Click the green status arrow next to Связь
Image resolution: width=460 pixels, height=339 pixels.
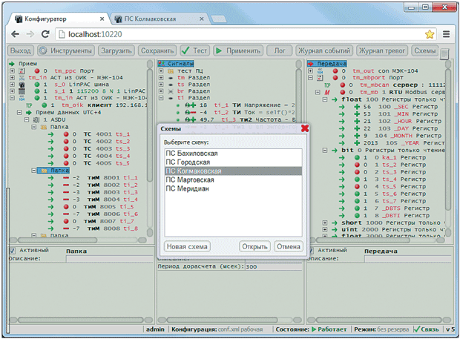(416, 329)
